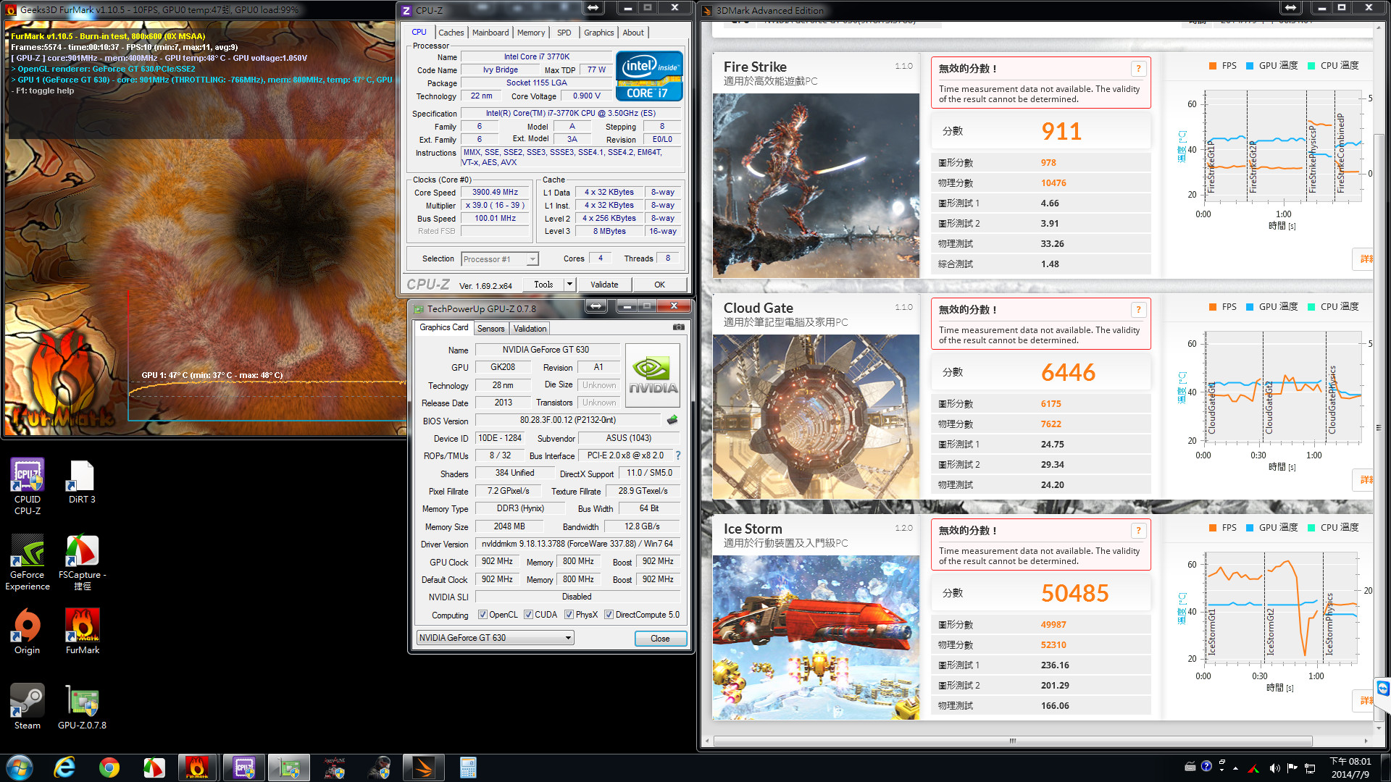Image resolution: width=1391 pixels, height=782 pixels.
Task: Toggle the OpenCL checkbox in GPU-Z
Action: coord(483,615)
